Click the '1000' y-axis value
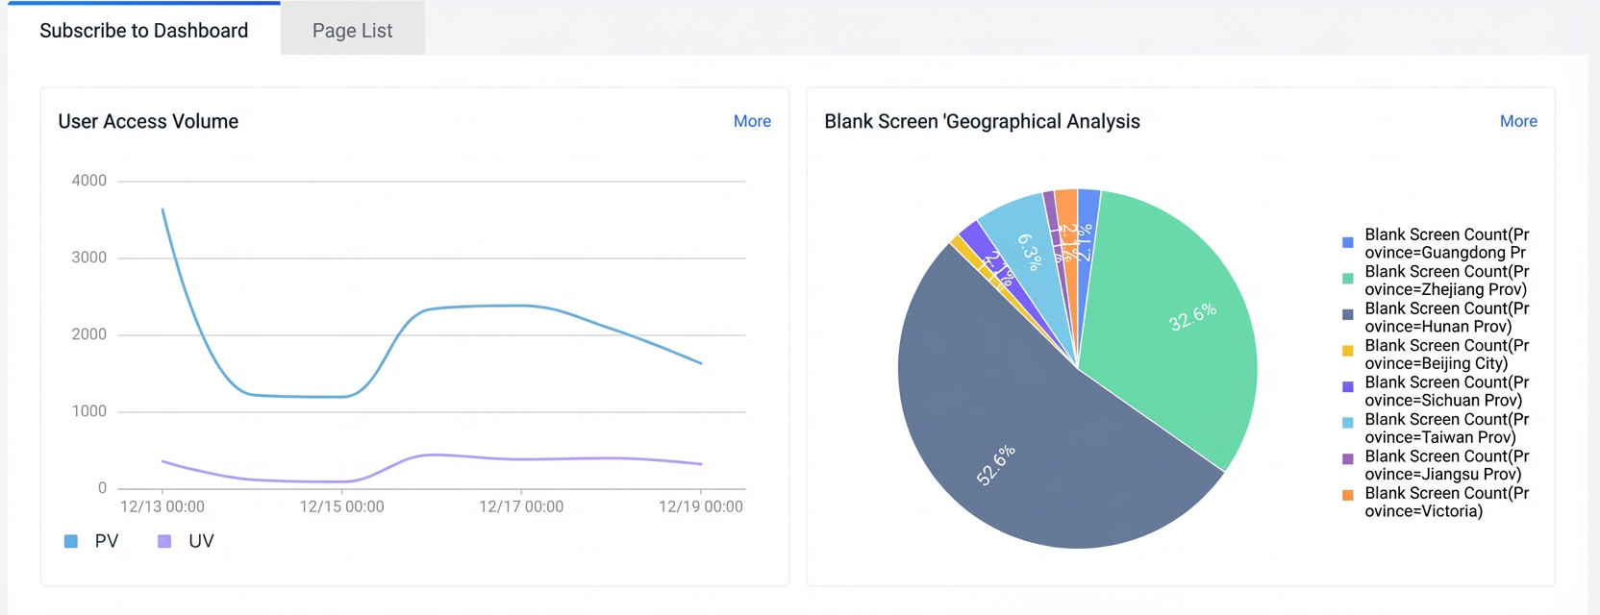The image size is (1600, 615). (89, 411)
